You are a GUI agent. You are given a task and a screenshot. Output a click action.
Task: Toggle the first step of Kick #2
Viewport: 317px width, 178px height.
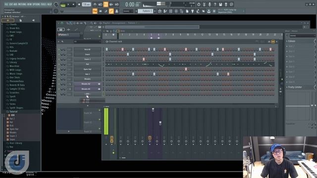click(107, 49)
